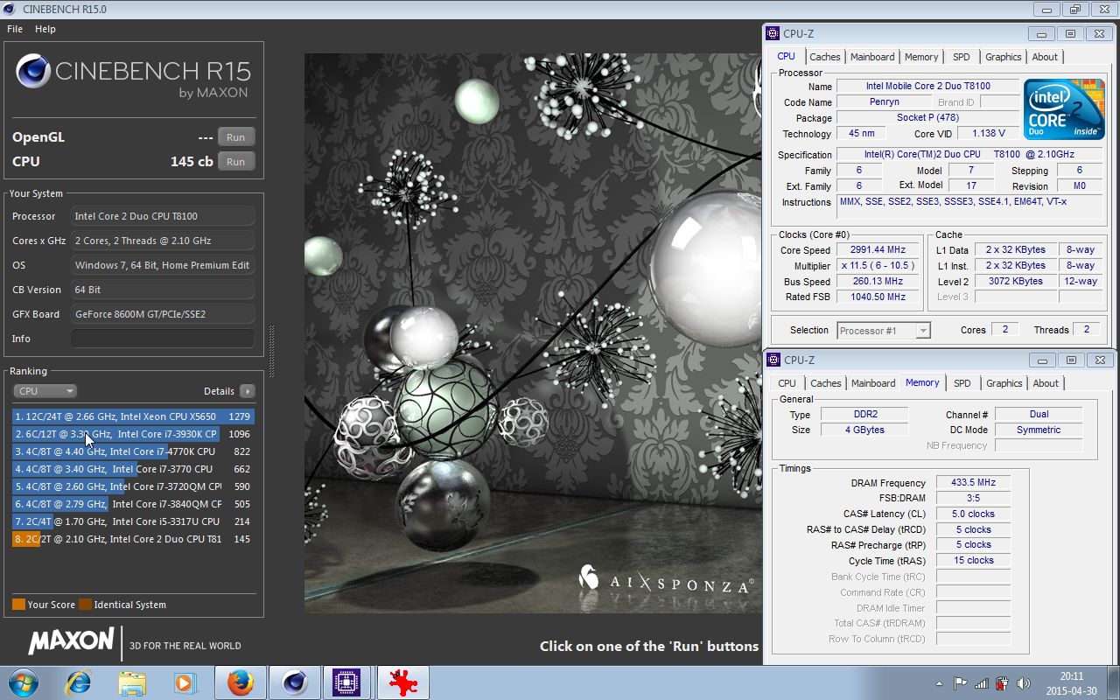Open the Processor #1 selection dropdown

884,330
